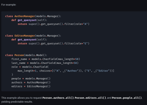Click the 'For example:' text
147x105 pixels.
(x=9, y=5)
